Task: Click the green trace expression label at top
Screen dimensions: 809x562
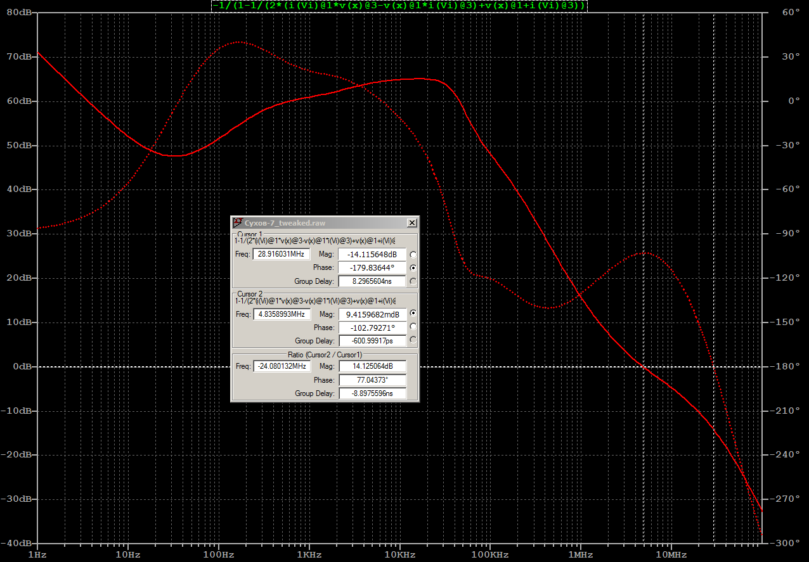Action: [x=399, y=6]
